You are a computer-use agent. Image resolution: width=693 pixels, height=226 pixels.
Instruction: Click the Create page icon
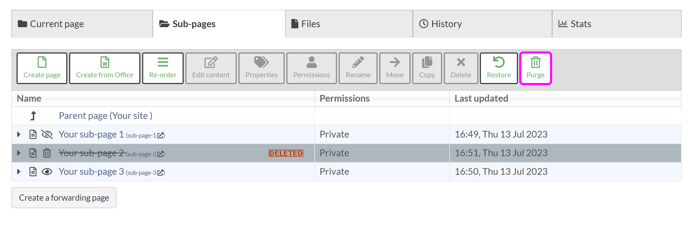[x=42, y=62]
